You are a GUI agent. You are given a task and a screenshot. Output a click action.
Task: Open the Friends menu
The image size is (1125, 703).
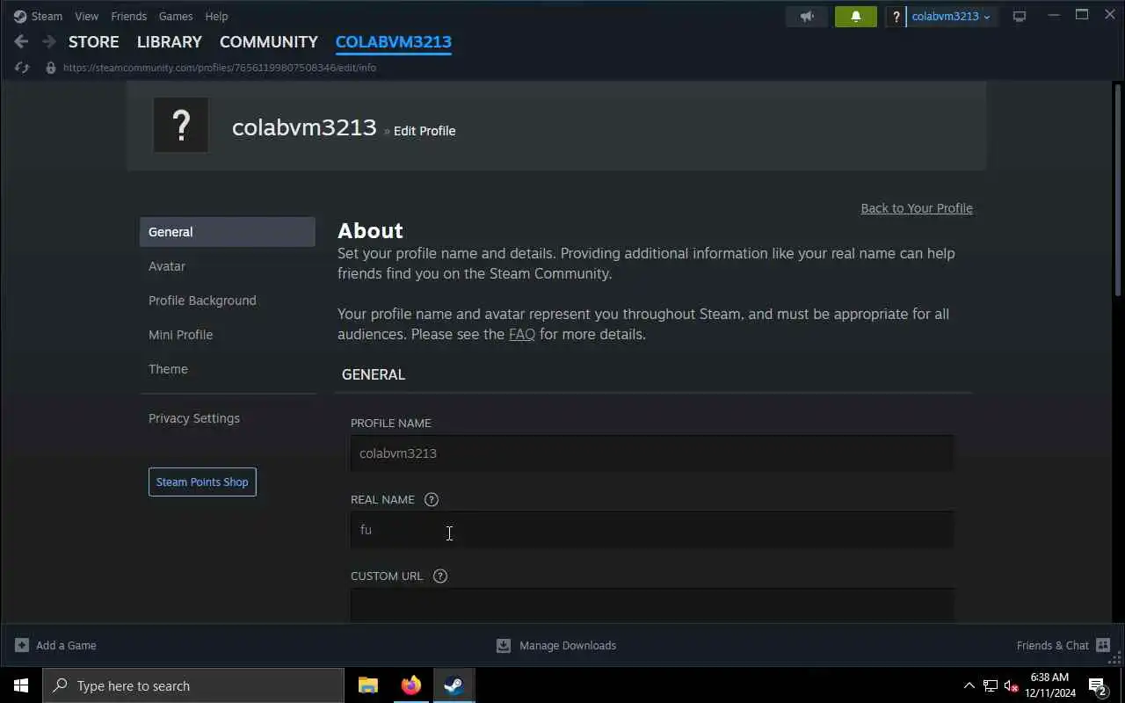(x=128, y=16)
